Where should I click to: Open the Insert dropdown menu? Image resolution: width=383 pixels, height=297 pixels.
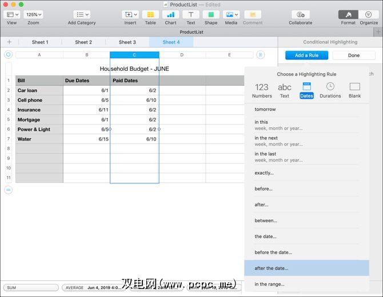130,14
